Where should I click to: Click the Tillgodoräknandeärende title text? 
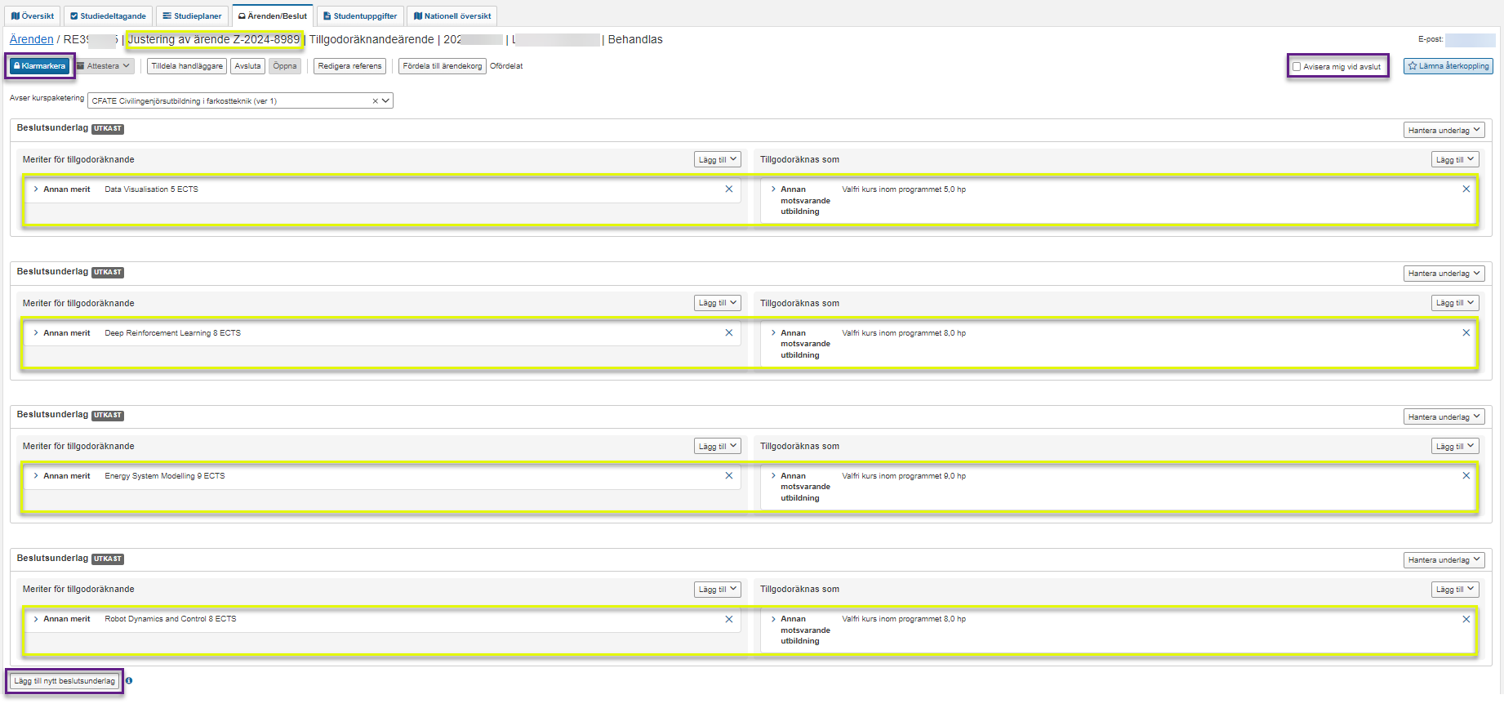[372, 39]
